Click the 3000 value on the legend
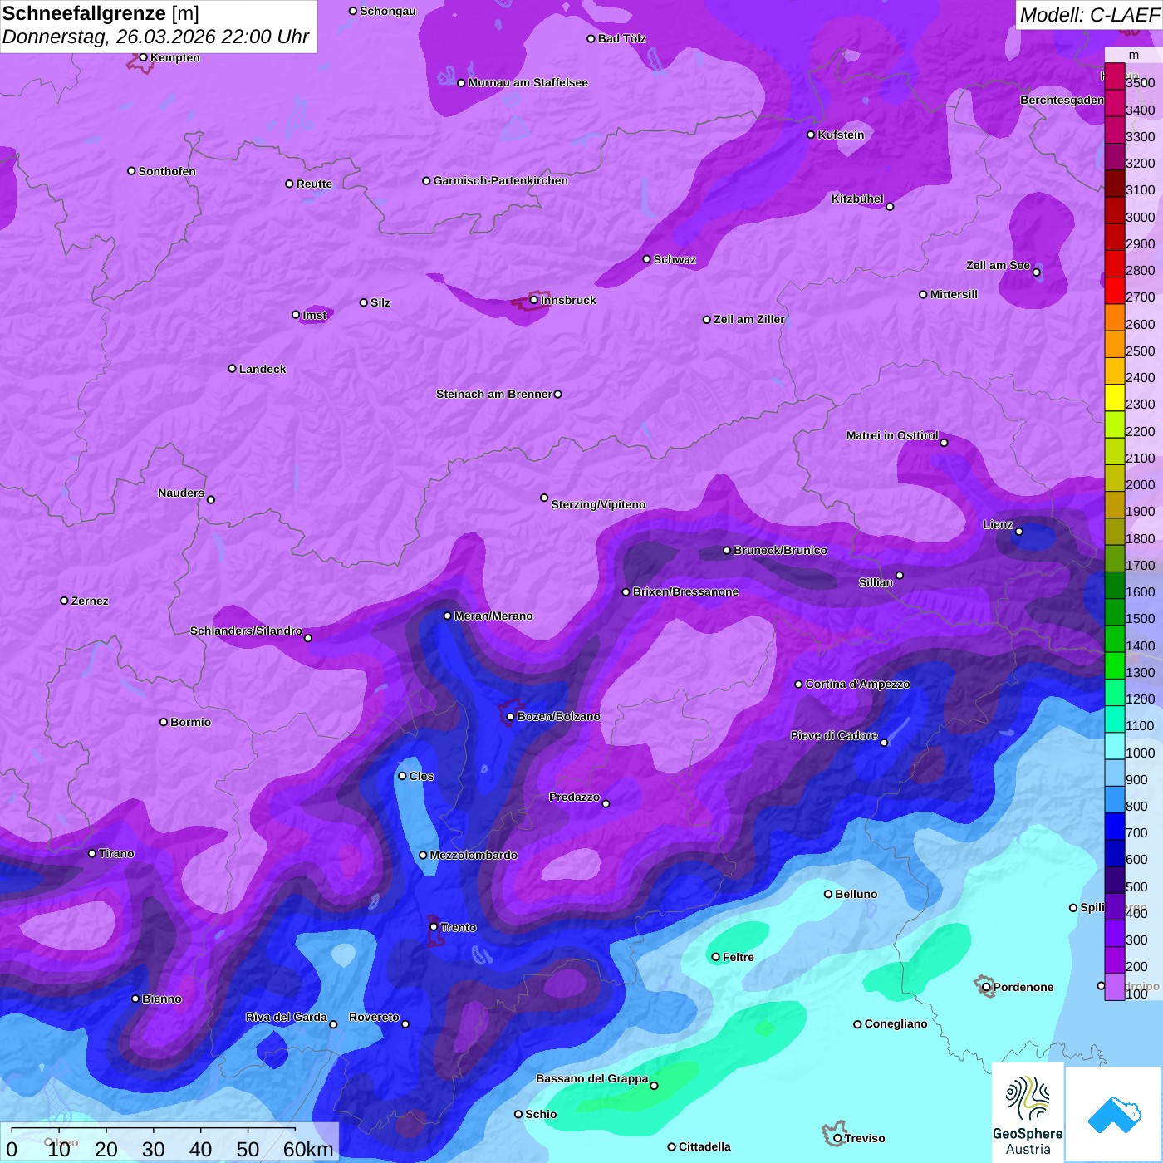This screenshot has width=1163, height=1163. (1140, 217)
